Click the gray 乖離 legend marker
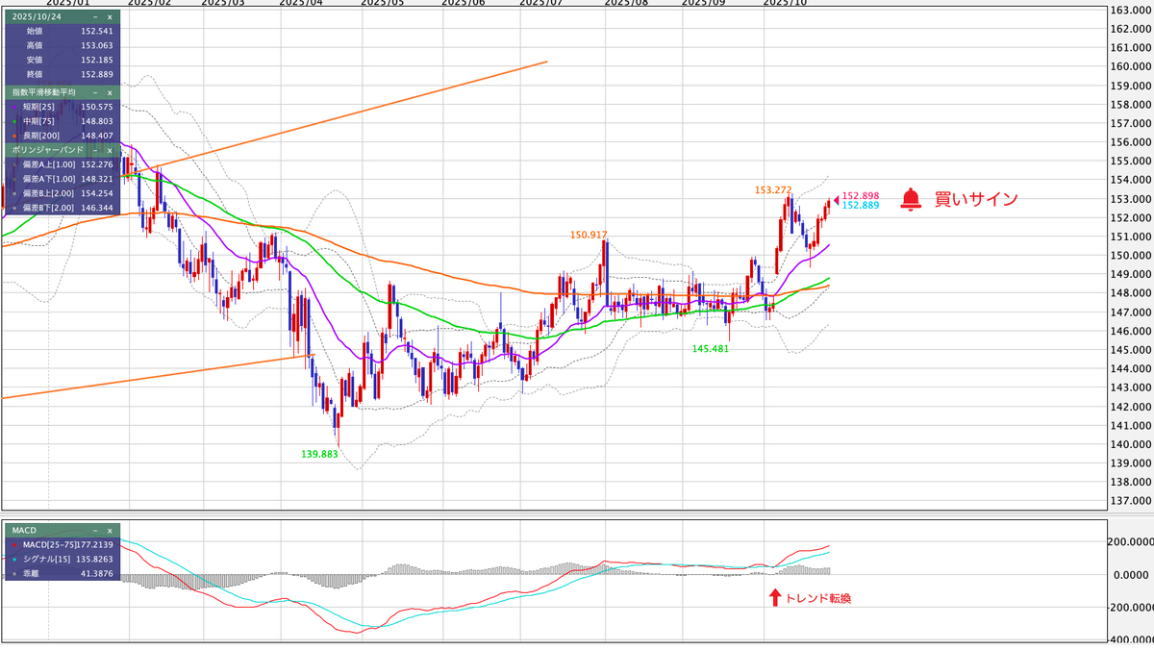The height and width of the screenshot is (650, 1154). (14, 574)
